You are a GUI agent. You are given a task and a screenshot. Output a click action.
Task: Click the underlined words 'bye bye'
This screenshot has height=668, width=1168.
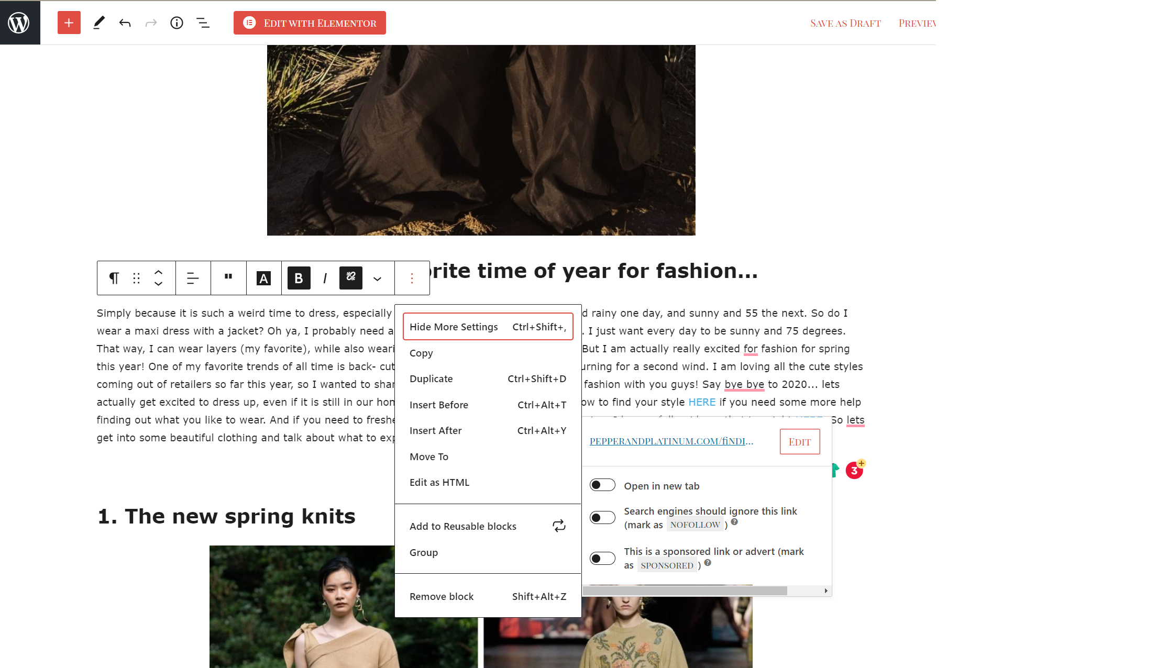(x=744, y=384)
